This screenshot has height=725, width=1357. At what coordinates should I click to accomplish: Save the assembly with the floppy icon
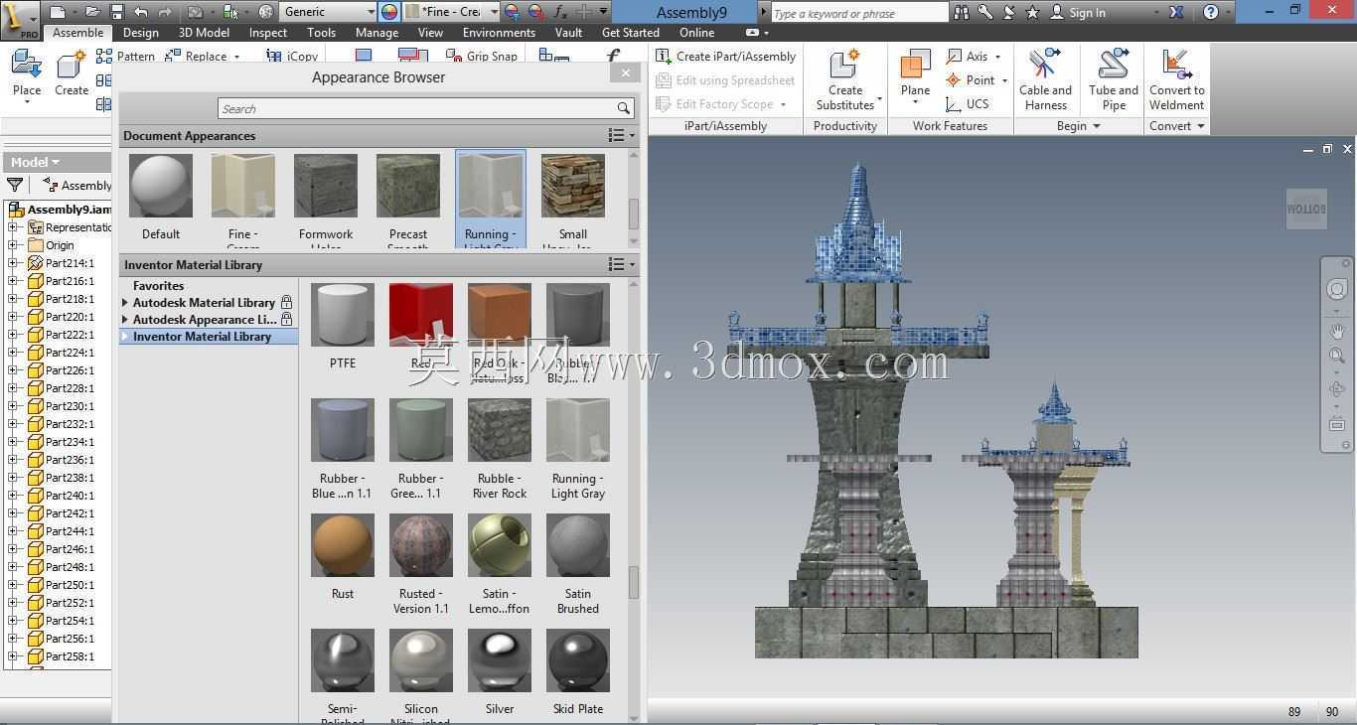(116, 12)
